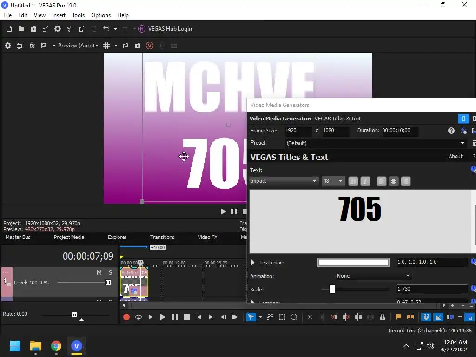Screen dimensions: 476x357
Task: Select the Selection Edit tool
Action: point(282,317)
